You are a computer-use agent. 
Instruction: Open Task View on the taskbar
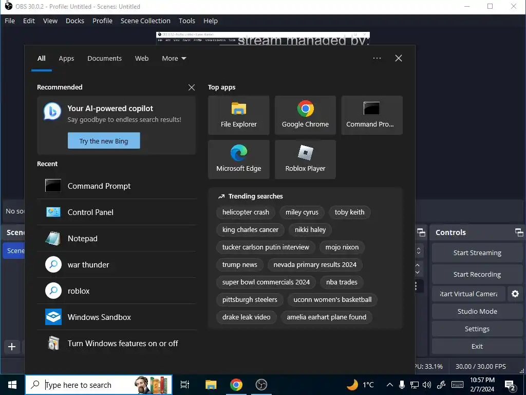tap(185, 385)
